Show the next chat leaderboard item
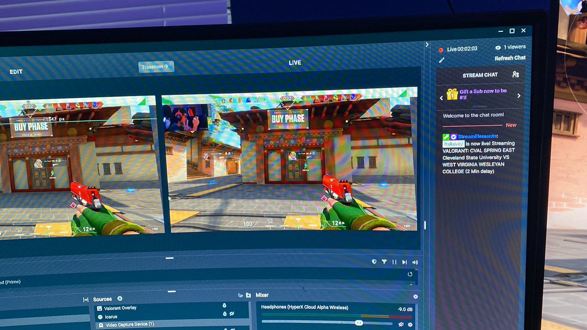Image resolution: width=587 pixels, height=330 pixels. pos(519,96)
